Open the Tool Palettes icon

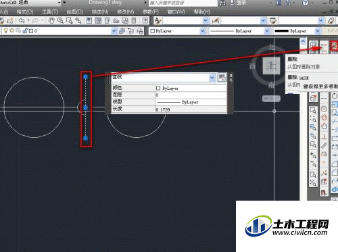point(107,21)
